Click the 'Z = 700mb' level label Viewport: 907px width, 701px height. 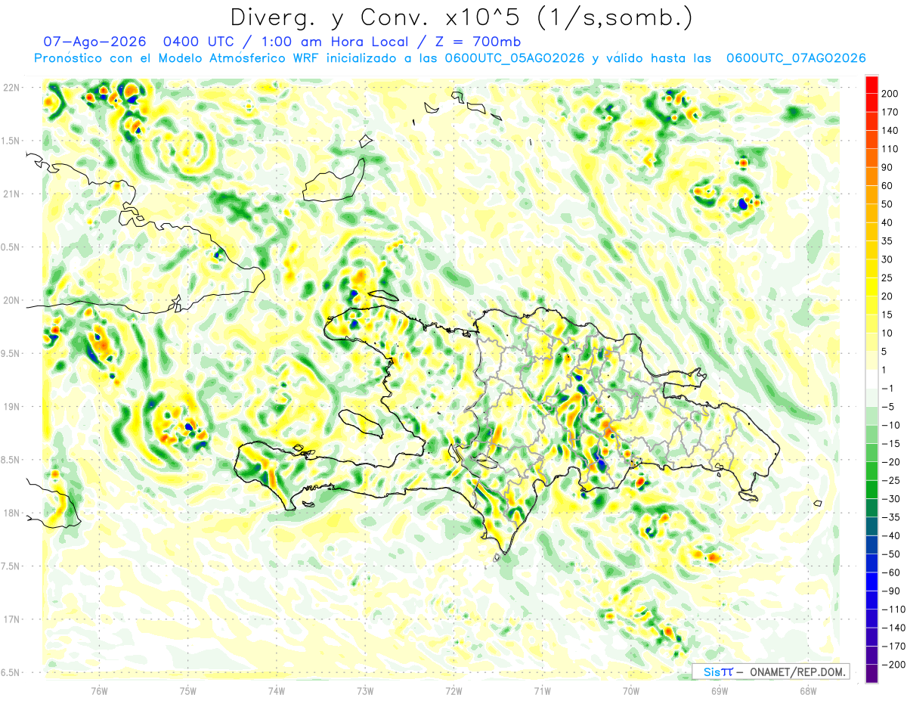point(475,42)
